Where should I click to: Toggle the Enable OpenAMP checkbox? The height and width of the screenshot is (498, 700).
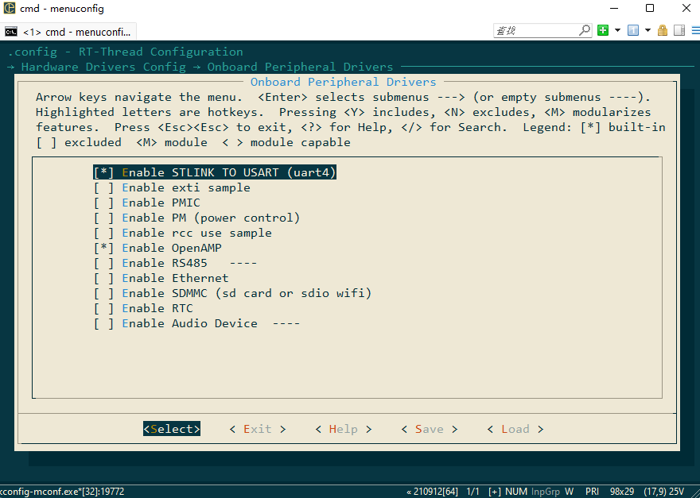point(103,248)
